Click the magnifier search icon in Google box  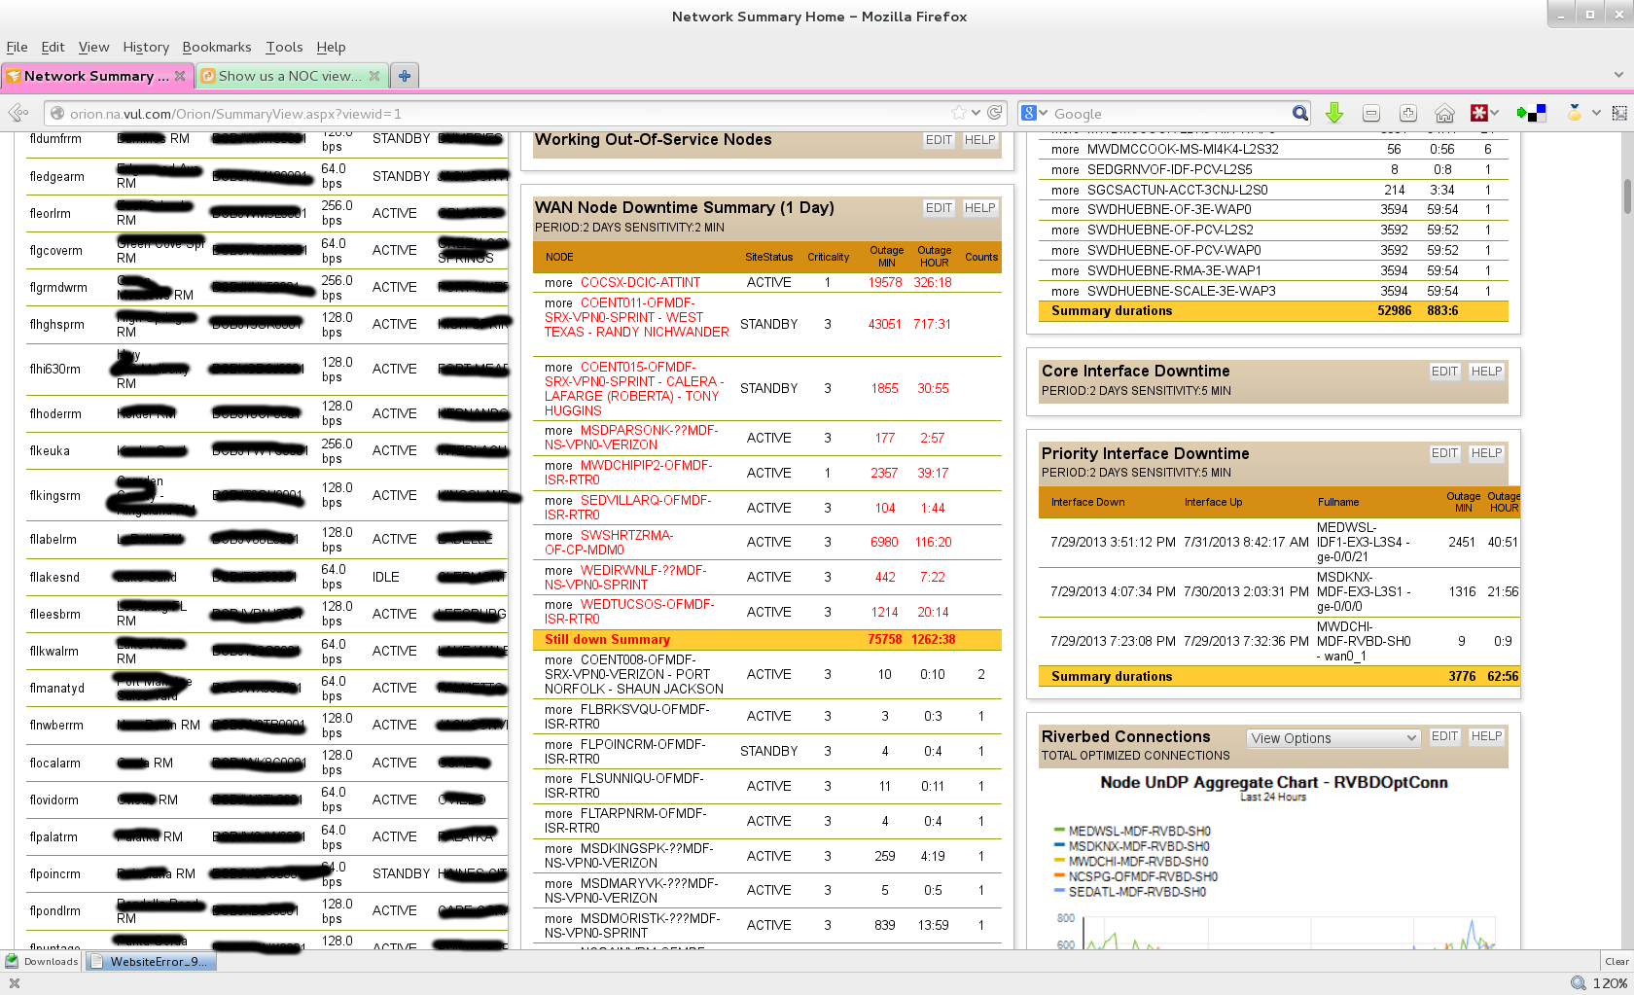(1299, 114)
